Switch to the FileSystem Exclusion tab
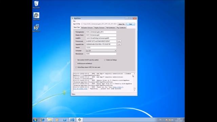This screenshot has height=122, width=217. [87, 28]
